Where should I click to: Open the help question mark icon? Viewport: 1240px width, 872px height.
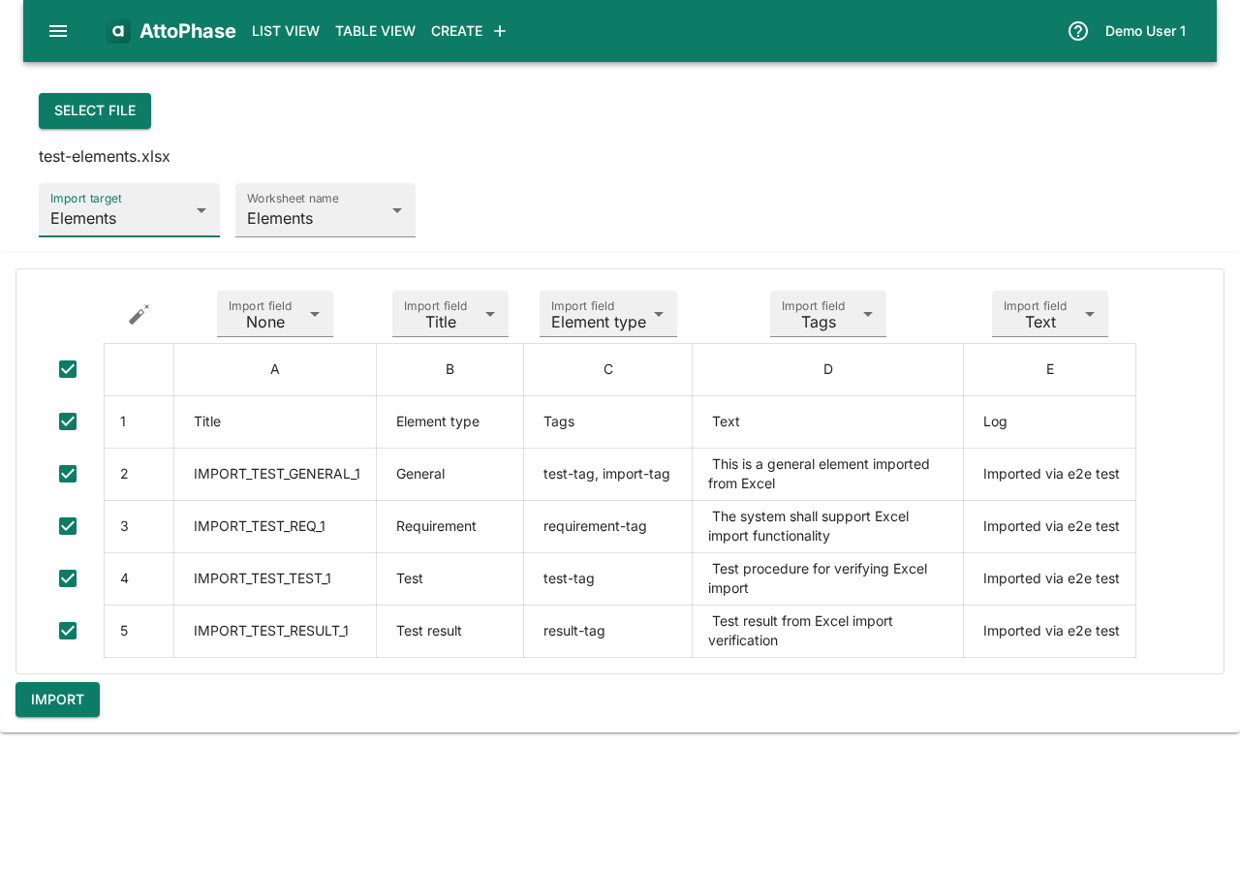1077,30
